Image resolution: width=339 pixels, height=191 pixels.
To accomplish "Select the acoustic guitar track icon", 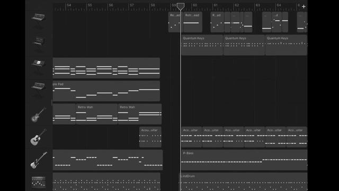I will tap(38, 137).
